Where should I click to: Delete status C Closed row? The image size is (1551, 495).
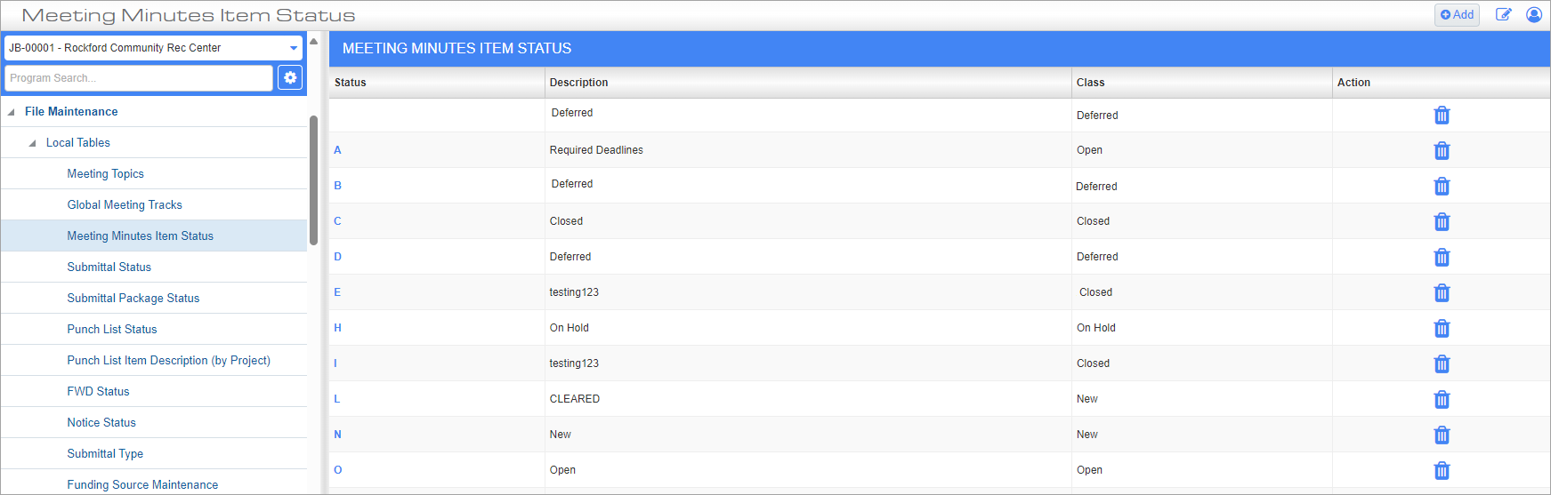pos(1442,222)
